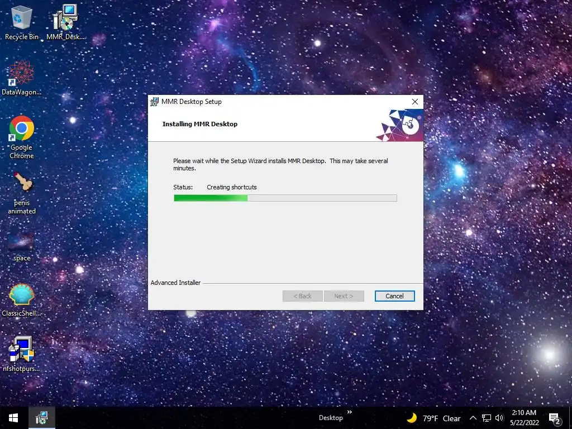The height and width of the screenshot is (429, 572).
Task: Click the 'Status:' label in the setup dialog
Action: 183,187
